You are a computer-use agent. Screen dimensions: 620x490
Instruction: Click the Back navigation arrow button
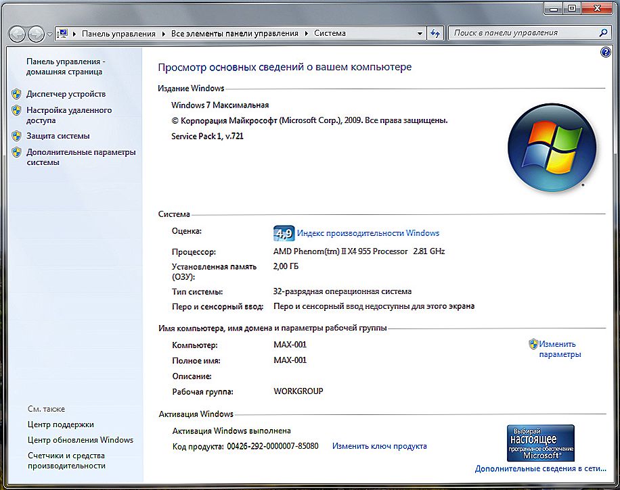(x=17, y=34)
